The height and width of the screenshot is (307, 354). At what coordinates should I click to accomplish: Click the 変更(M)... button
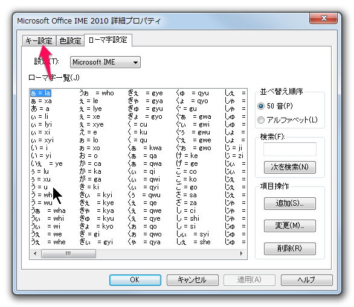(x=289, y=226)
